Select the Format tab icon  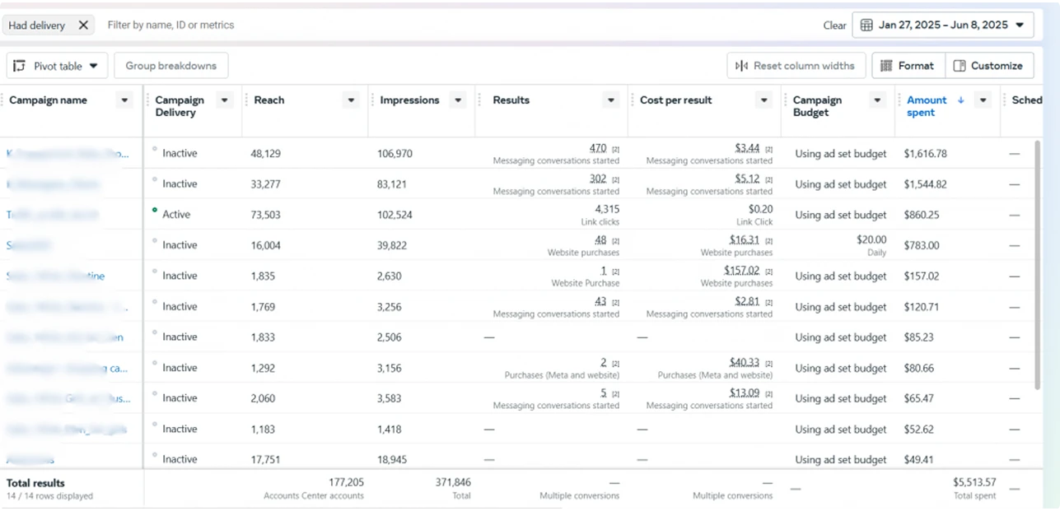(x=886, y=66)
